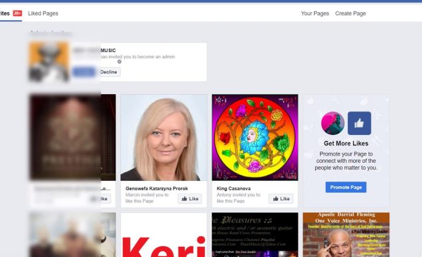Click the thumbs-up icon in Get More Likes
The height and width of the screenshot is (257, 422).
coord(359,123)
